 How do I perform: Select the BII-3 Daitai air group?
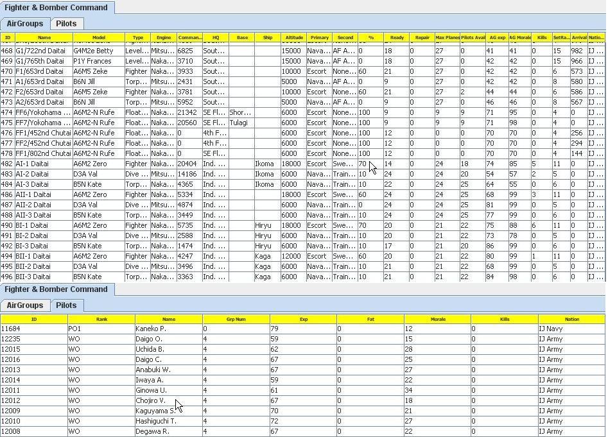[x=302, y=277]
